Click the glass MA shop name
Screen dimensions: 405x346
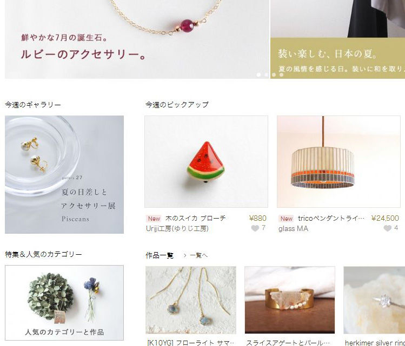(x=293, y=229)
